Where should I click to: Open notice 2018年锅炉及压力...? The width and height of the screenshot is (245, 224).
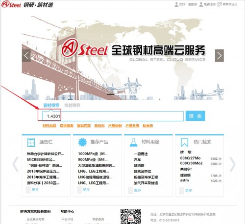pyautogui.click(x=43, y=171)
